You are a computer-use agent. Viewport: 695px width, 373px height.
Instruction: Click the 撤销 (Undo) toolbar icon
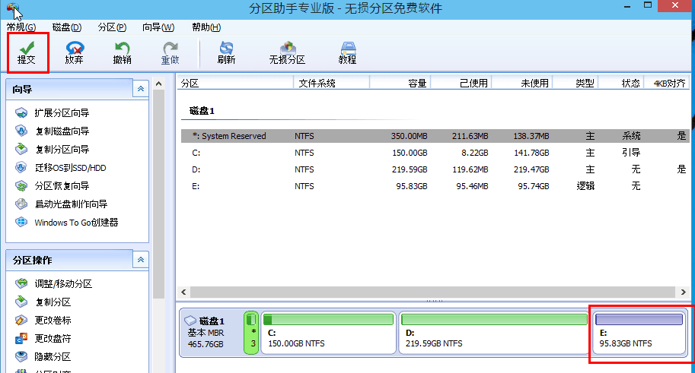[122, 52]
